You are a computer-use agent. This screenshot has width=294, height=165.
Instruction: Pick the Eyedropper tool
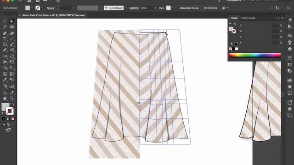5,79
